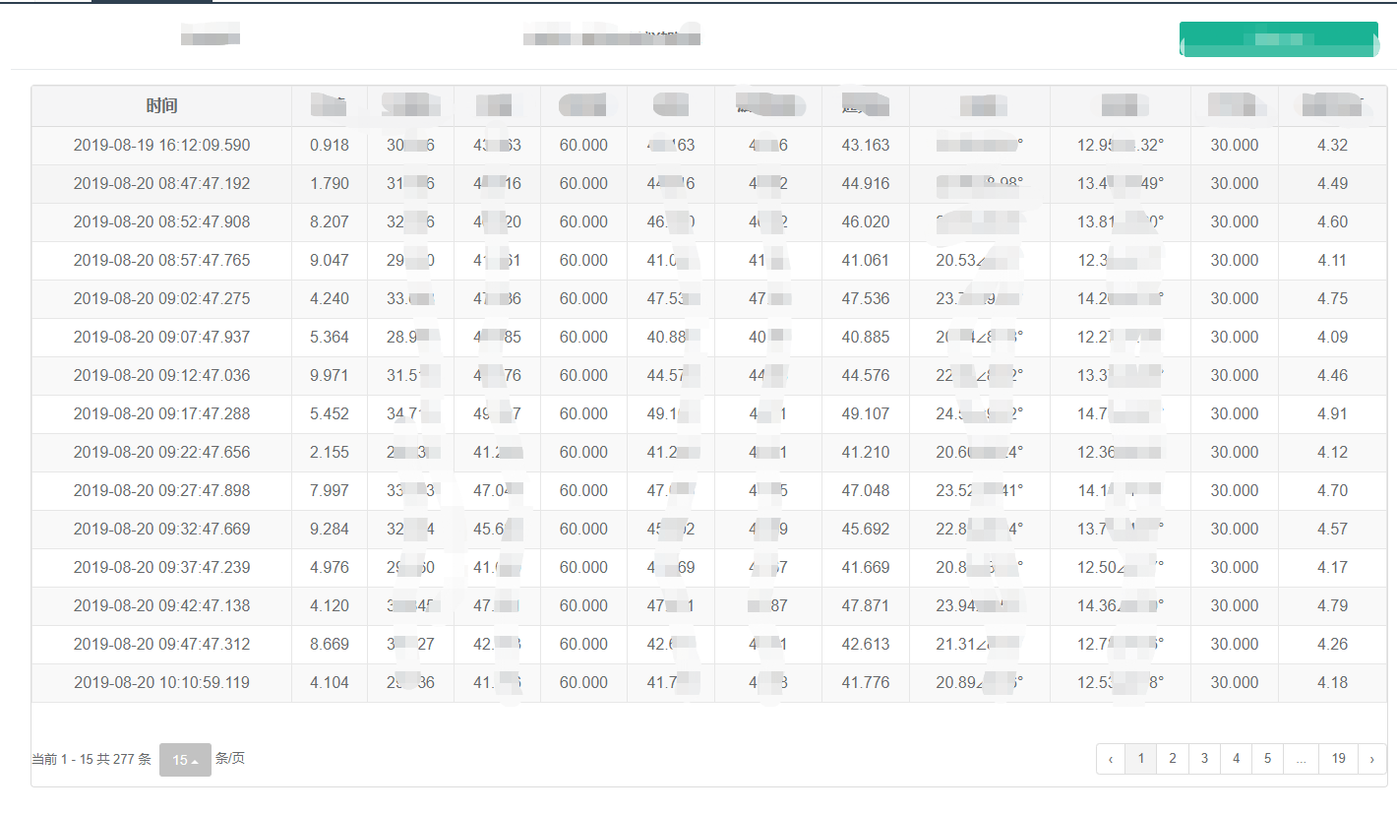Click the value 8.207 cell

point(329,221)
